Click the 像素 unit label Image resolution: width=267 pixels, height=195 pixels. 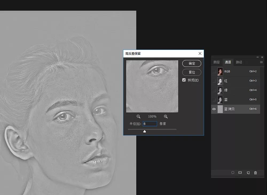pyautogui.click(x=163, y=124)
